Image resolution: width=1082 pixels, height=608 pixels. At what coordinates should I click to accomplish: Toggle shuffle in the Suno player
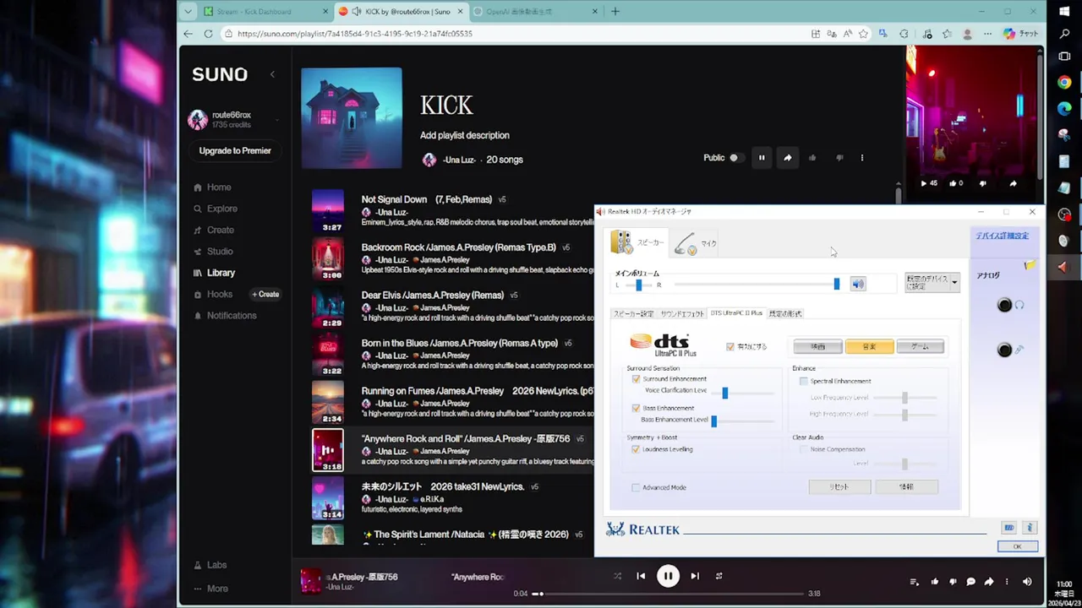coord(617,576)
